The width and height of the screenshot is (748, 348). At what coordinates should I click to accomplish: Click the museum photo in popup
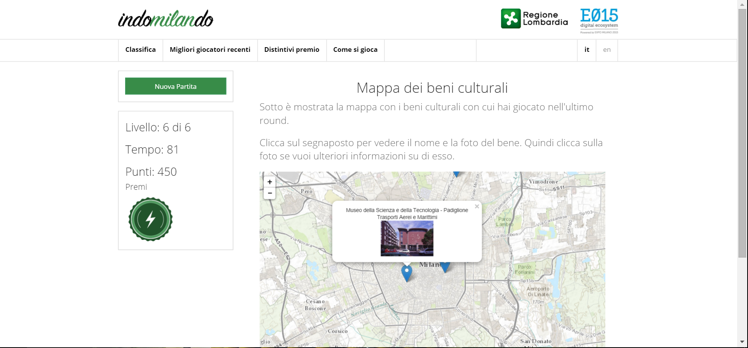pyautogui.click(x=407, y=238)
